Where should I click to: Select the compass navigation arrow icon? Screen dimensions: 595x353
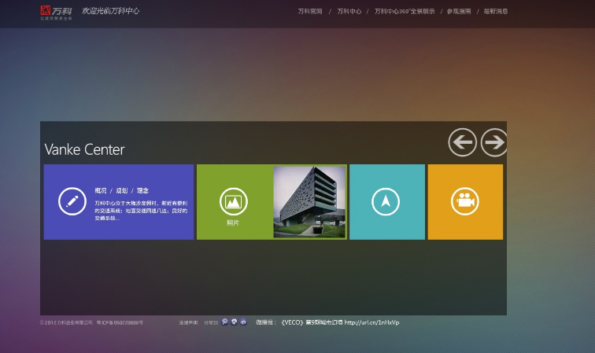coord(386,202)
